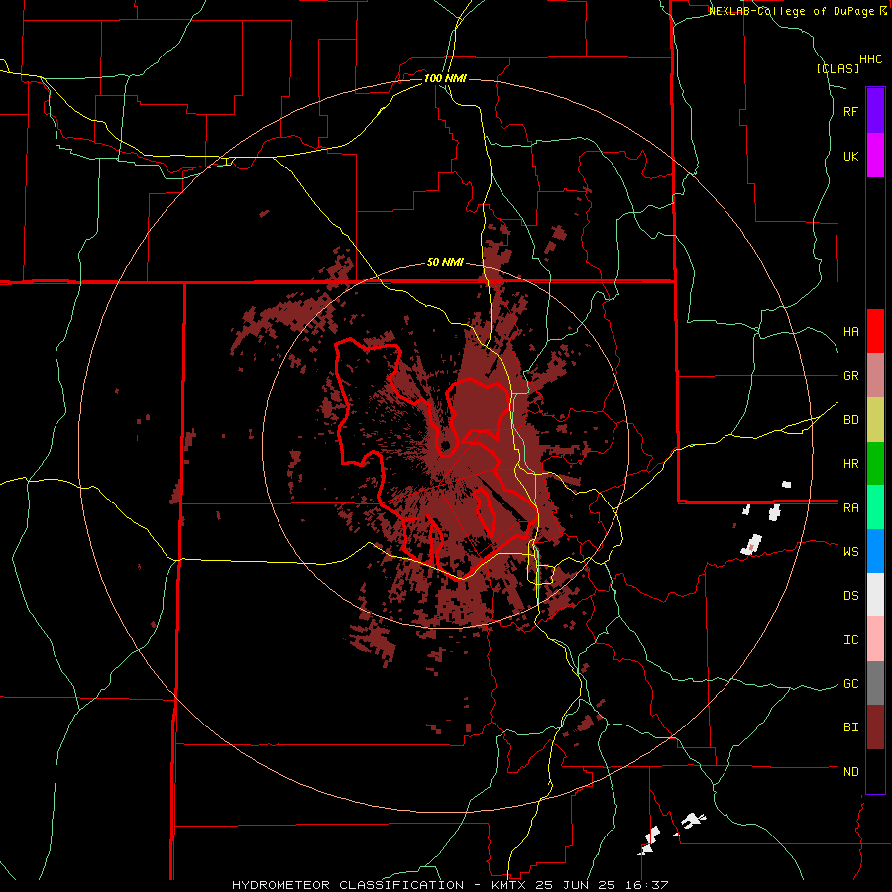Image resolution: width=892 pixels, height=892 pixels.
Task: Click the RA legend label
Action: 850,508
